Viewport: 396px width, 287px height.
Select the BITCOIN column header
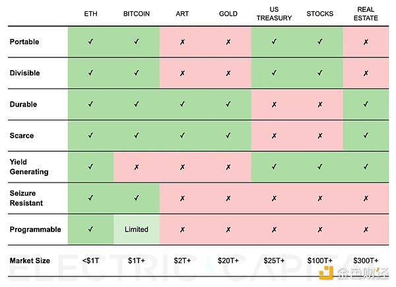click(137, 14)
